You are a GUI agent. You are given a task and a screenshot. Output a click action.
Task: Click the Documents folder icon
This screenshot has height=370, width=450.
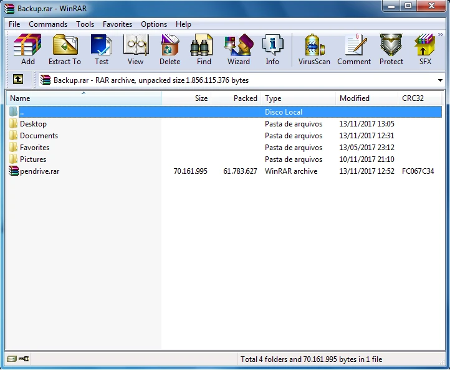(x=13, y=135)
